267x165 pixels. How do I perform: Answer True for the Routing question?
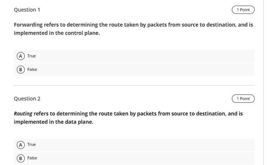pos(31,145)
